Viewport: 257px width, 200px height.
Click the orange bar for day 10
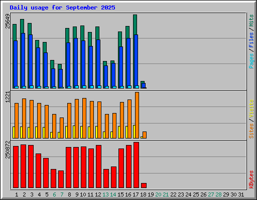pyautogui.click(x=84, y=118)
